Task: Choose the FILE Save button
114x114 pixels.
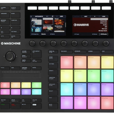Action: (5, 32)
